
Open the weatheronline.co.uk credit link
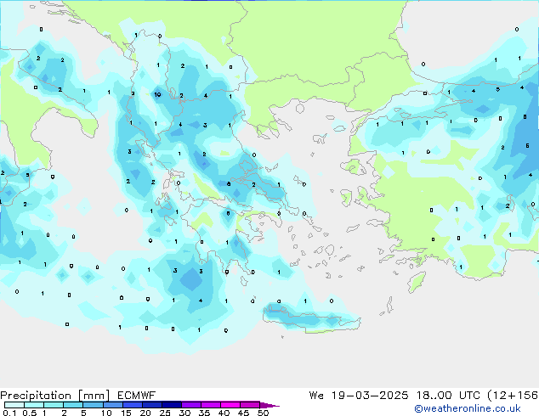(468, 408)
